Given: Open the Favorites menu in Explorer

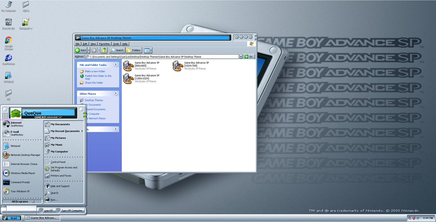Looking at the screenshot, I should pos(105,44).
